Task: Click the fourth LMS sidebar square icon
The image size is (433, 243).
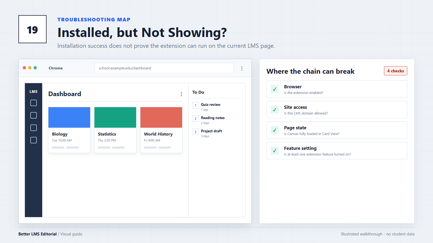Action: (34, 140)
